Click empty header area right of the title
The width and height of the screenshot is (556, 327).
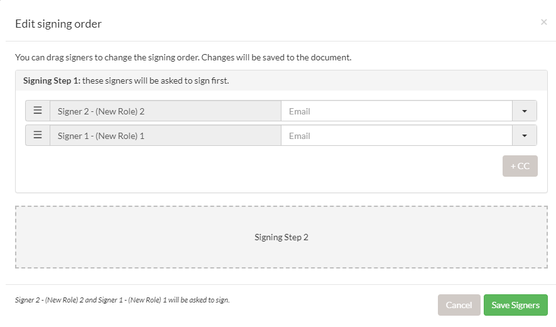314,24
